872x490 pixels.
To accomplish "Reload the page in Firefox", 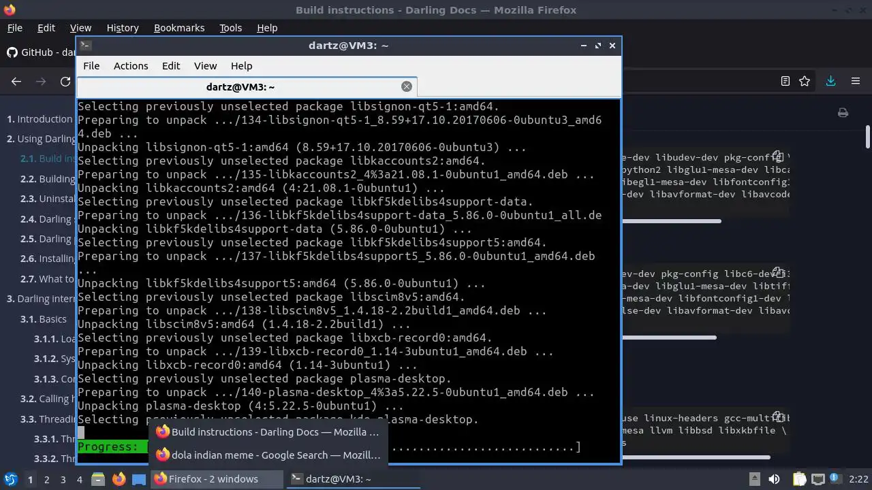I will 65,82.
